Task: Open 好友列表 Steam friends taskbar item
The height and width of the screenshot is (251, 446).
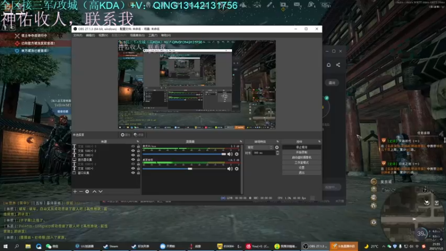Action: (140, 246)
